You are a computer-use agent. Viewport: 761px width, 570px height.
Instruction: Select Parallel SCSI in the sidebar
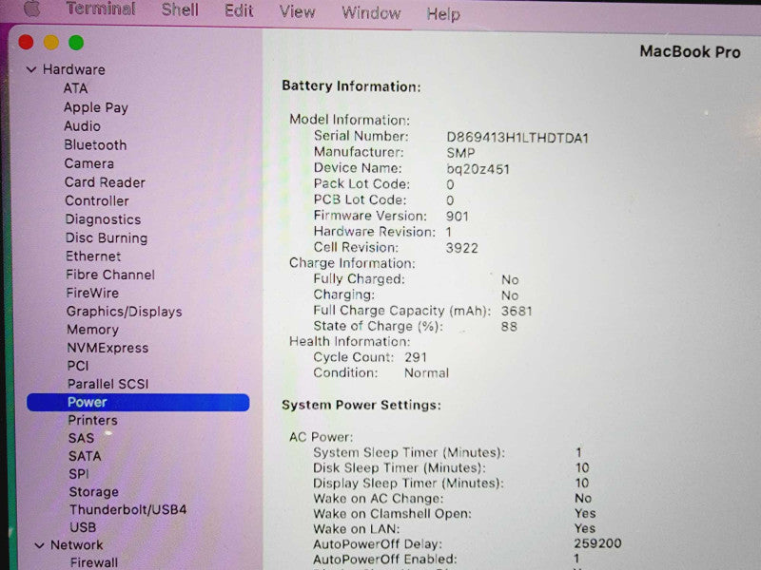[107, 384]
